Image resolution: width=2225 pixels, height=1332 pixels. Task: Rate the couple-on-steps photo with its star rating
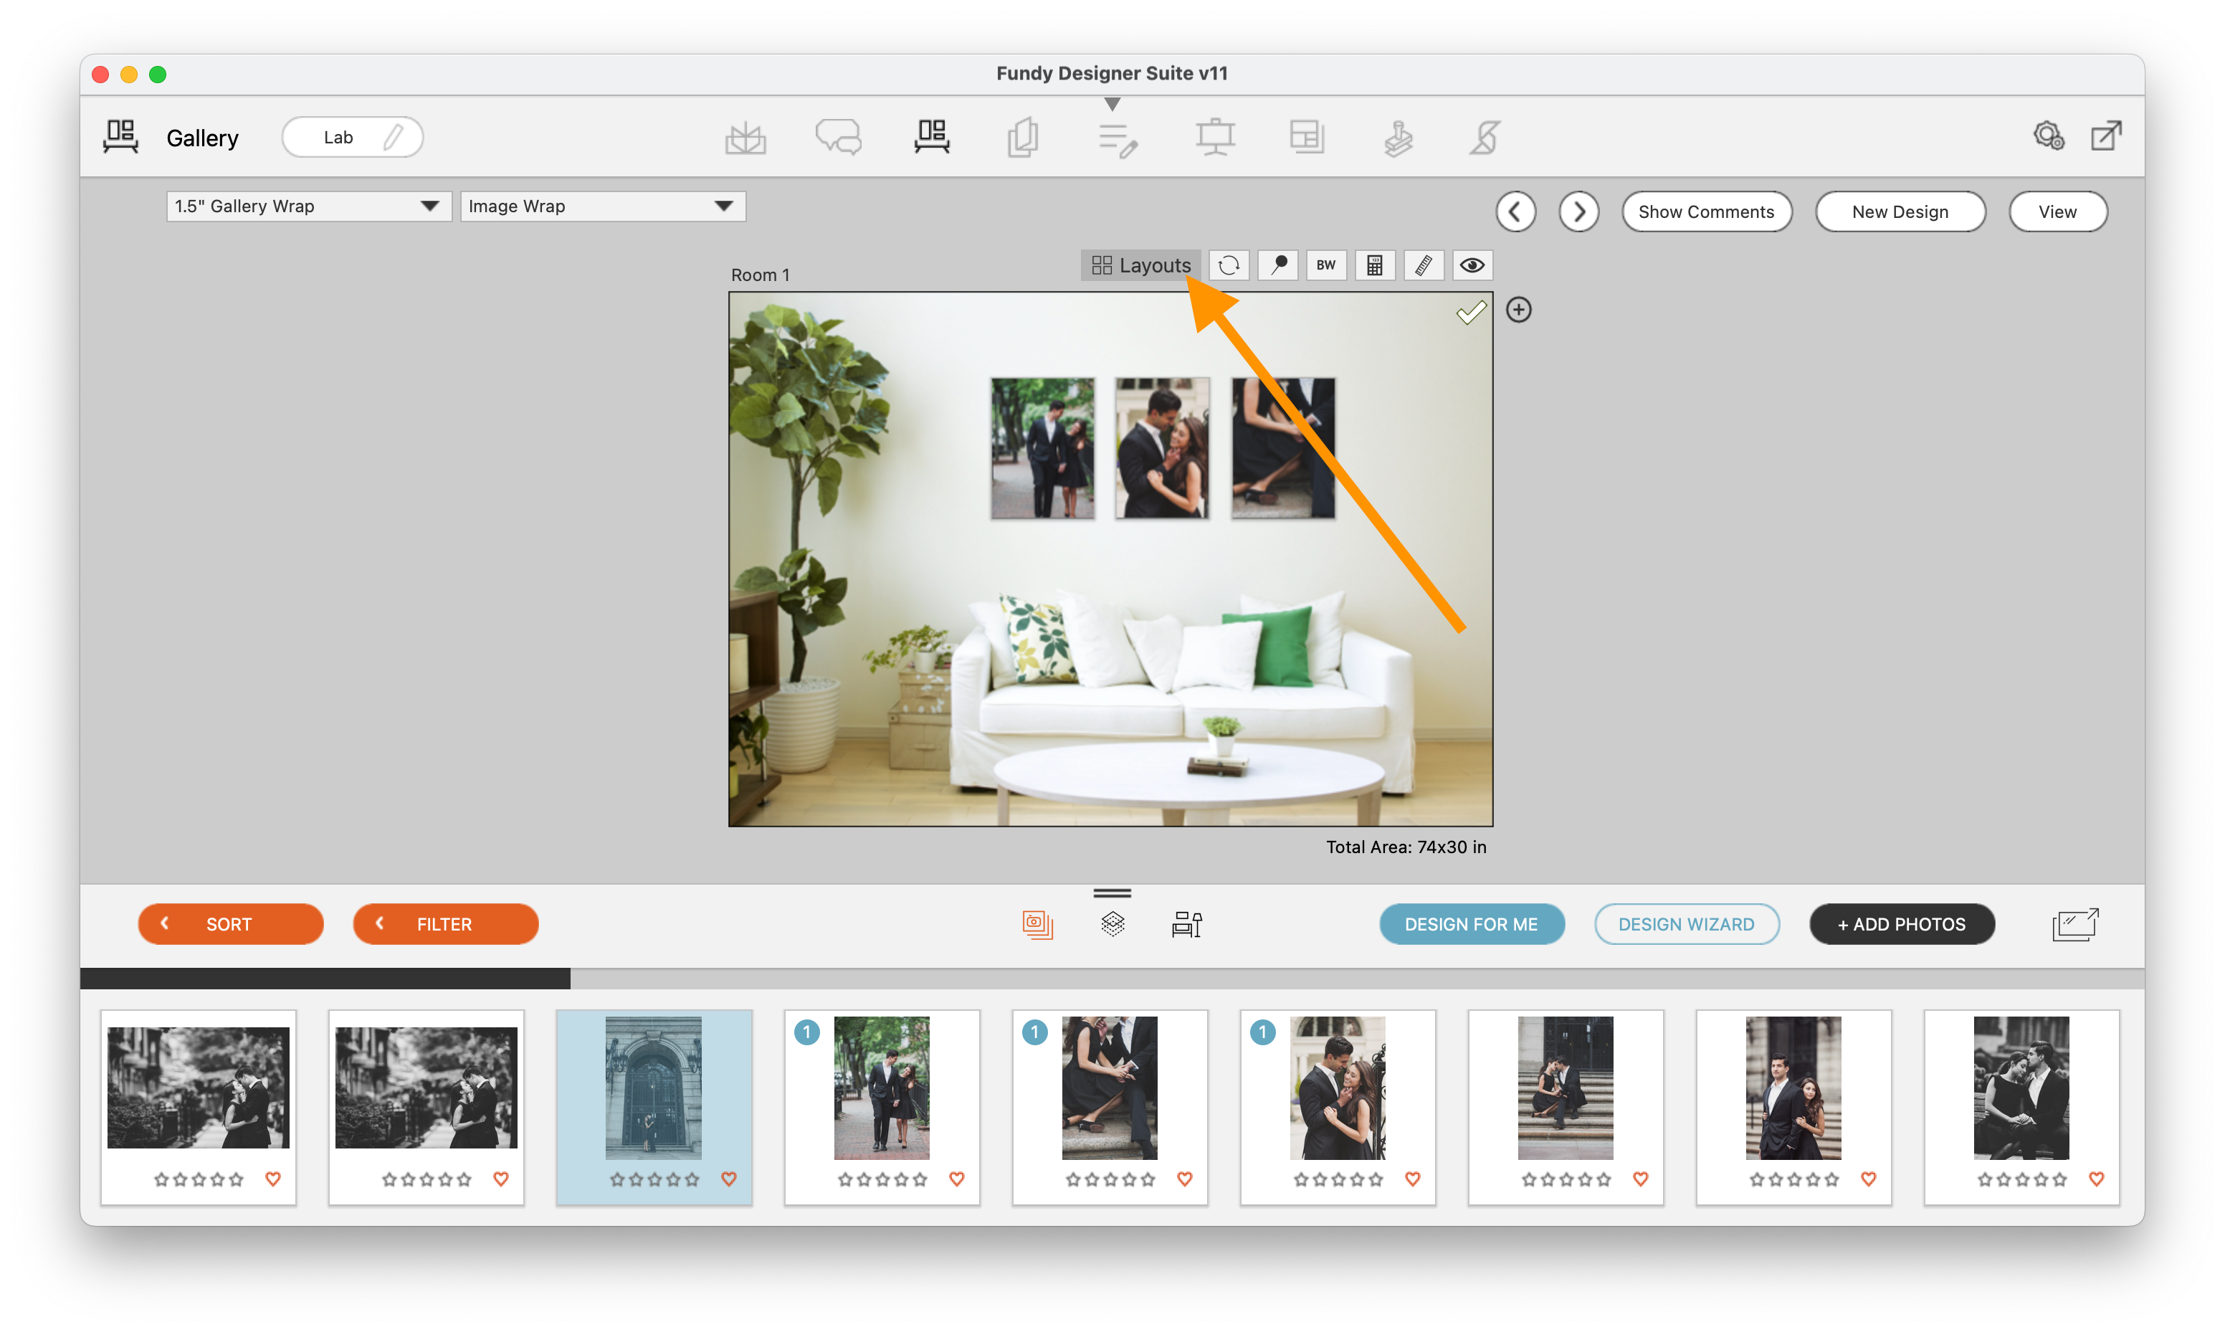coord(1566,1179)
